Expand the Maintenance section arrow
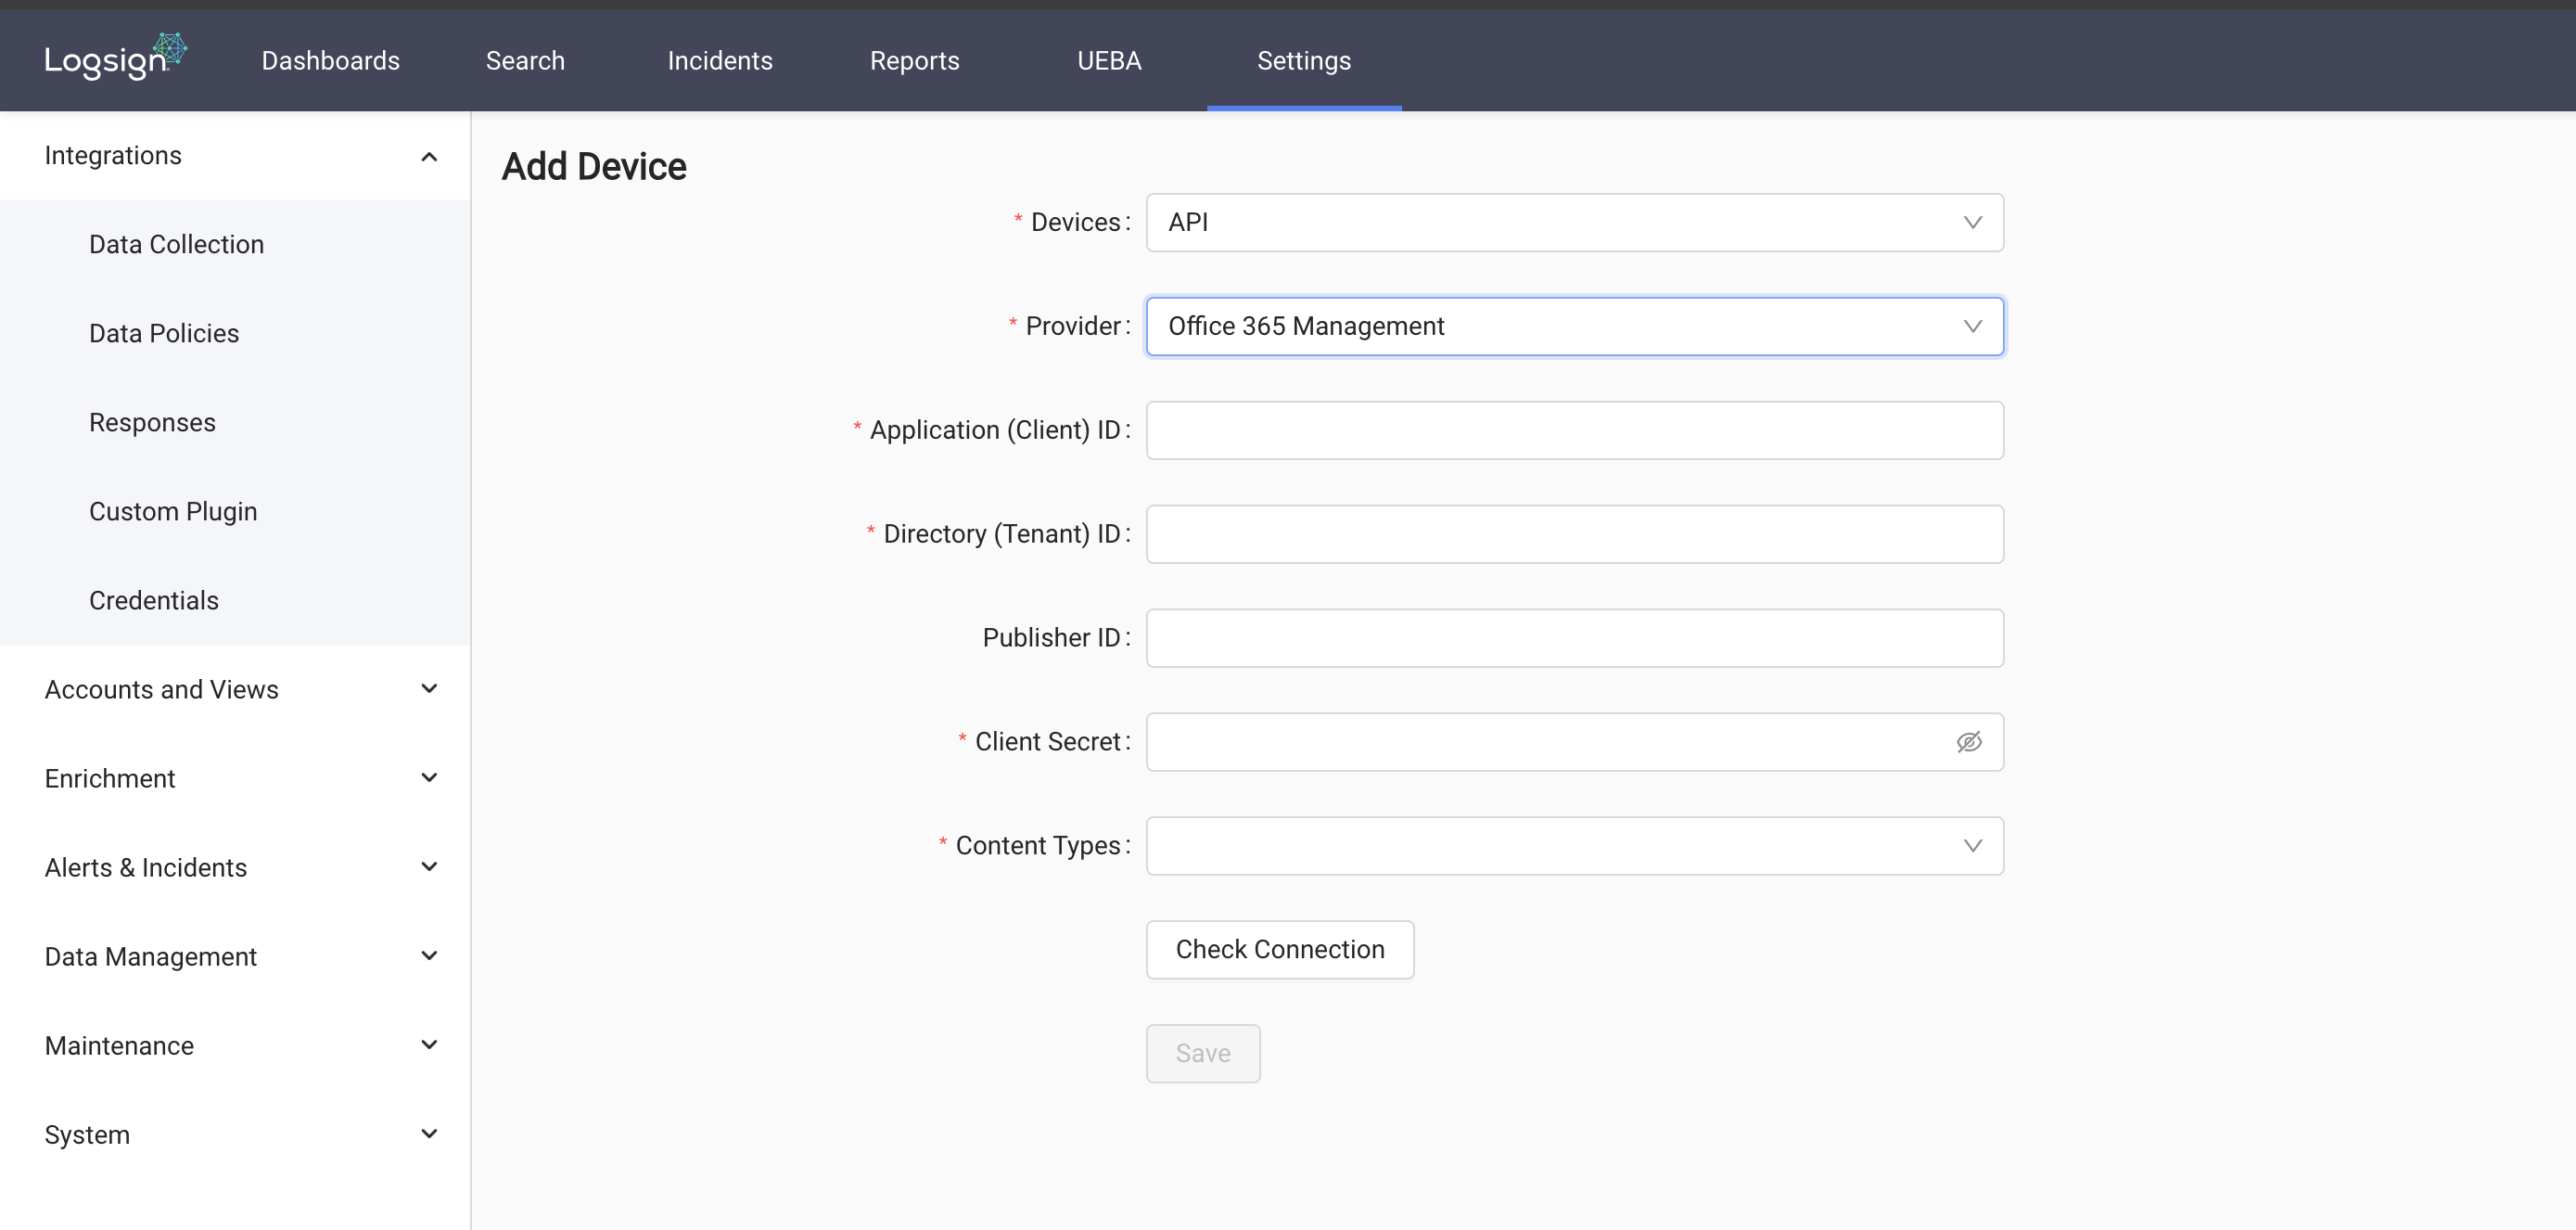The width and height of the screenshot is (2576, 1230). [x=429, y=1045]
